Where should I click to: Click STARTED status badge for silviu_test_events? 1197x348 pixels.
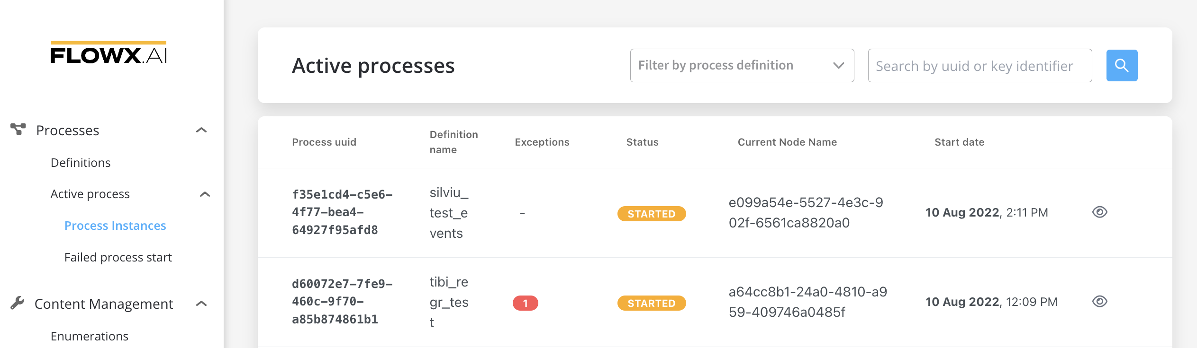tap(652, 214)
